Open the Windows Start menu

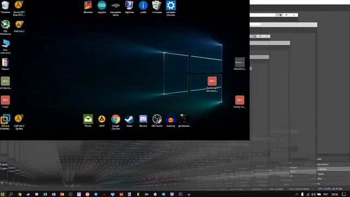coord(2,194)
